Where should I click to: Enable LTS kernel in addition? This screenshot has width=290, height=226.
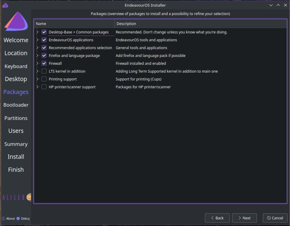click(x=44, y=71)
